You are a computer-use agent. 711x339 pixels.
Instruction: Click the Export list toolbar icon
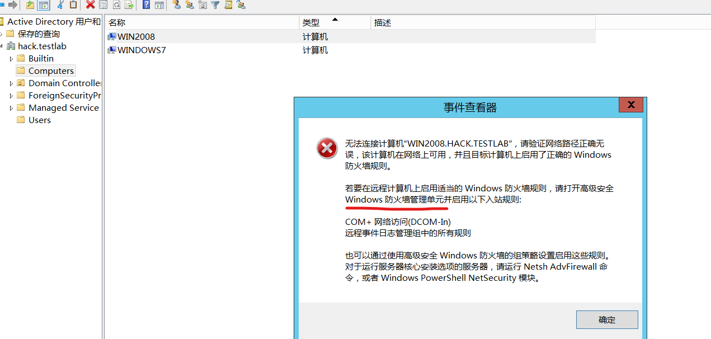[x=129, y=5]
